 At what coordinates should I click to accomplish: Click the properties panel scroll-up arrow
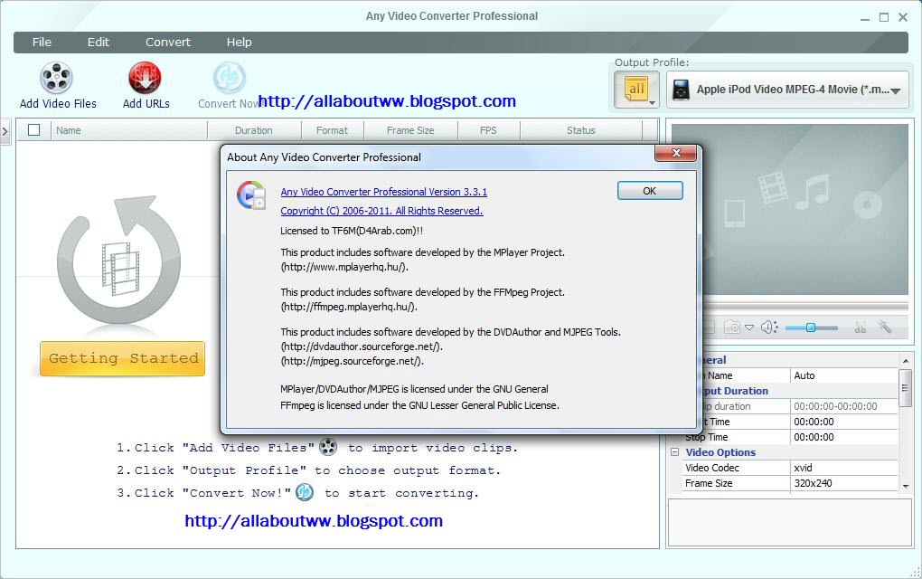pyautogui.click(x=906, y=360)
